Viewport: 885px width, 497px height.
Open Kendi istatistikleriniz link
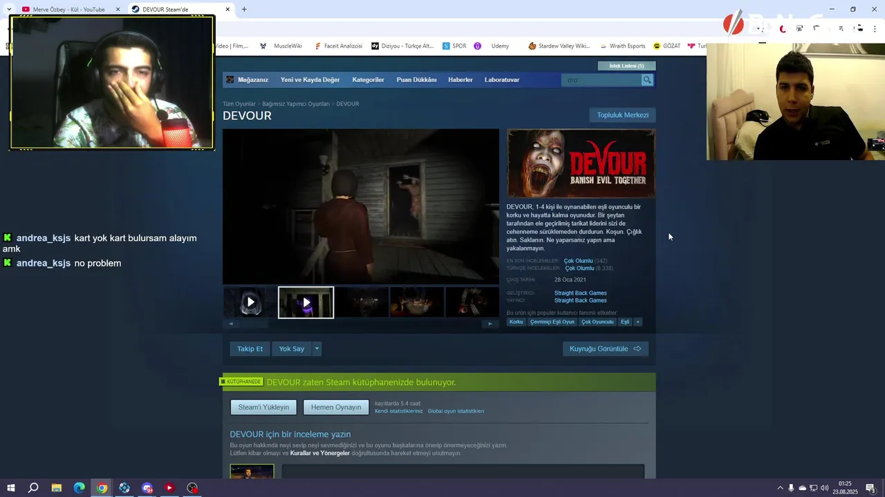tap(399, 411)
